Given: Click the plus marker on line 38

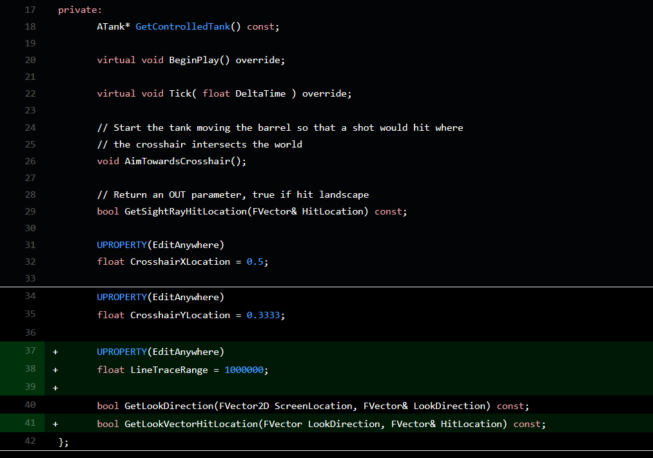Looking at the screenshot, I should [55, 370].
